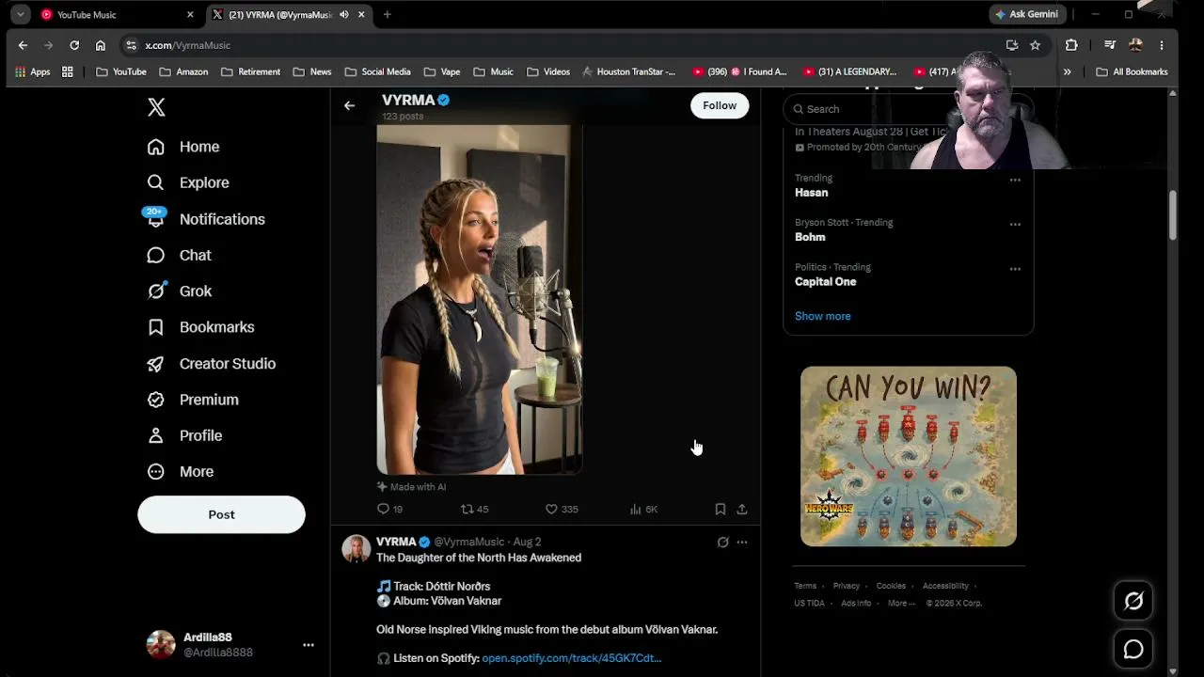The image size is (1204, 677).
Task: Click Show more under trending
Action: coord(823,316)
